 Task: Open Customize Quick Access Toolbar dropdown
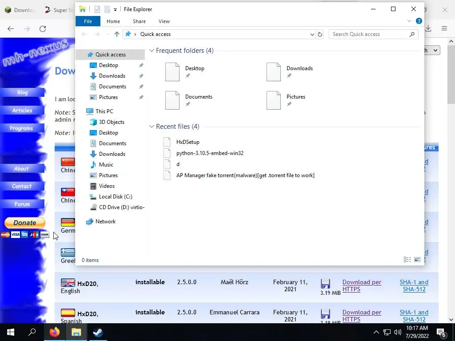tap(115, 10)
